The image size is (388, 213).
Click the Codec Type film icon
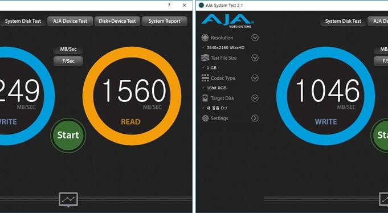205,78
